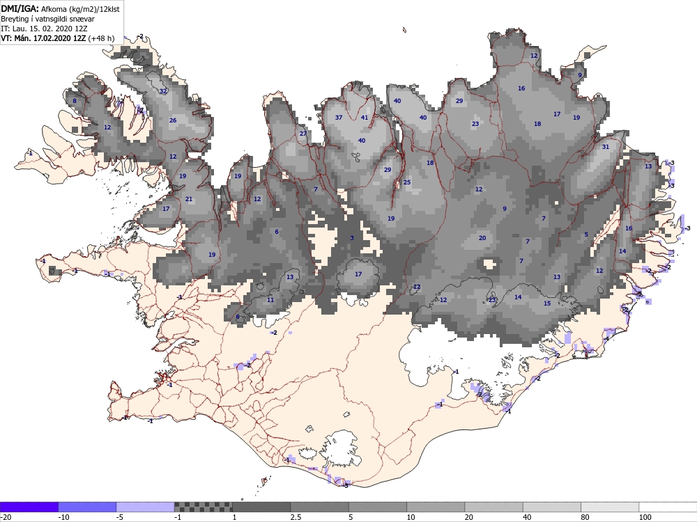The image size is (697, 522).
Task: Click the map value '11'
Action: pyautogui.click(x=270, y=300)
